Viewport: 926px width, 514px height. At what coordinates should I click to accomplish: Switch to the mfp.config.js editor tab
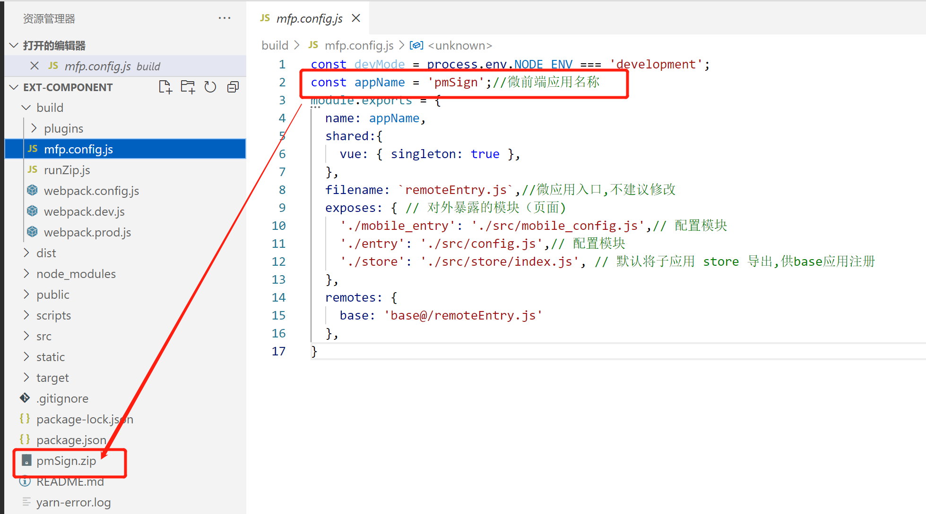point(309,18)
